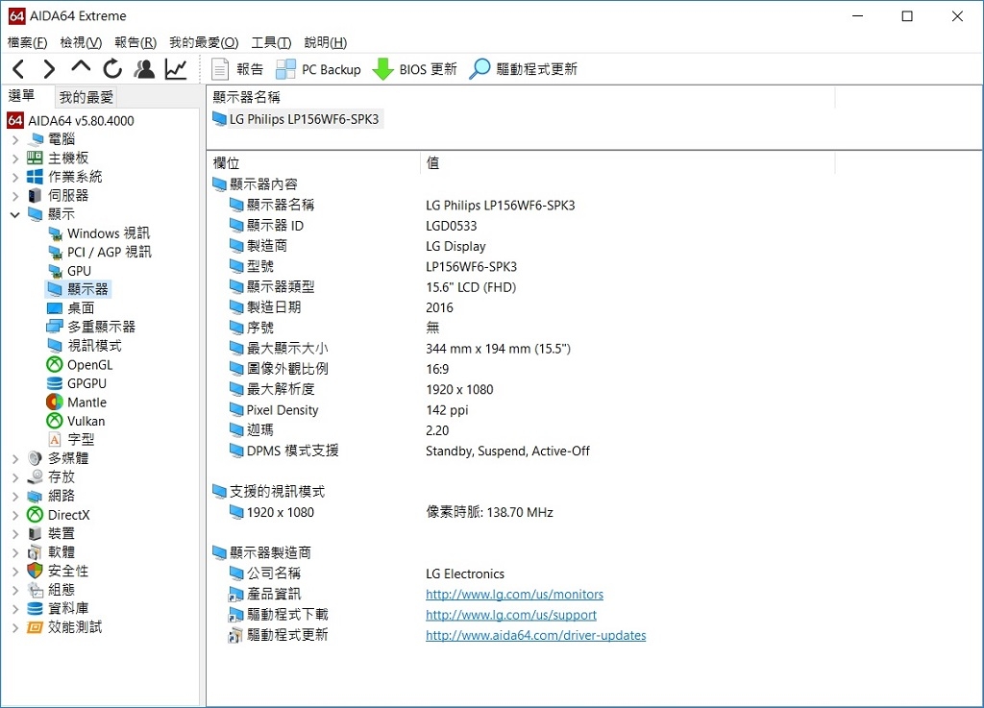Click the 製造日期 value 2016

(x=439, y=307)
